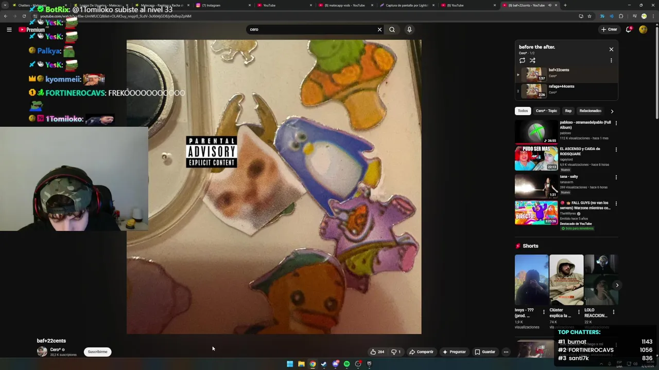
Task: Open options for FALL GUYS video
Action: (616, 203)
